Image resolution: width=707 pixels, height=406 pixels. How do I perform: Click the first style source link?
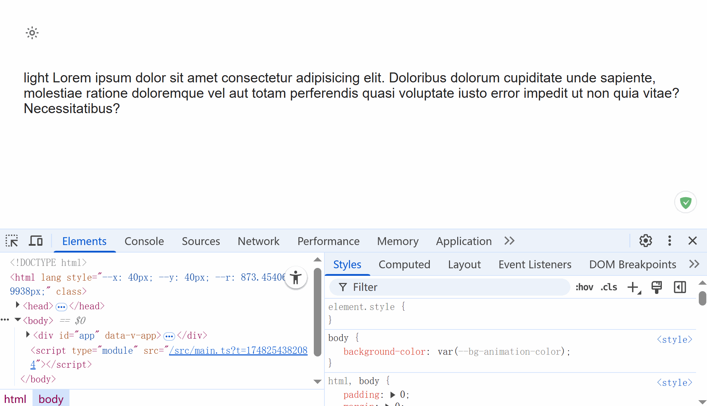[674, 340]
